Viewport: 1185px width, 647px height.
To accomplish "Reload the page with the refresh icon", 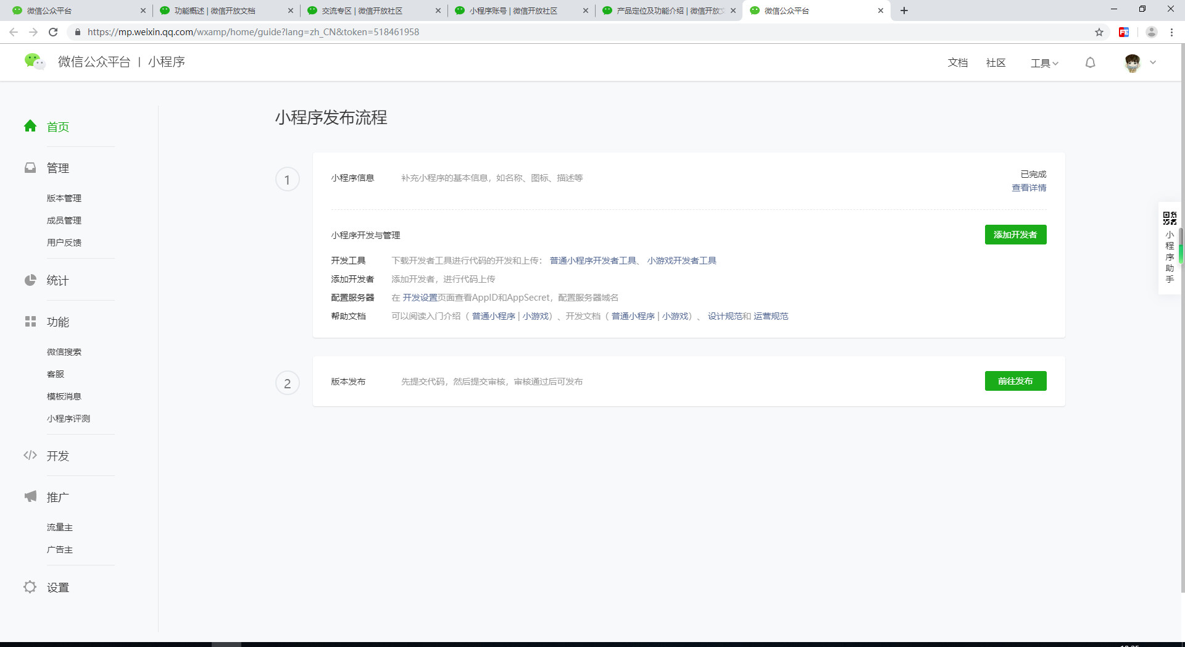I will [53, 32].
